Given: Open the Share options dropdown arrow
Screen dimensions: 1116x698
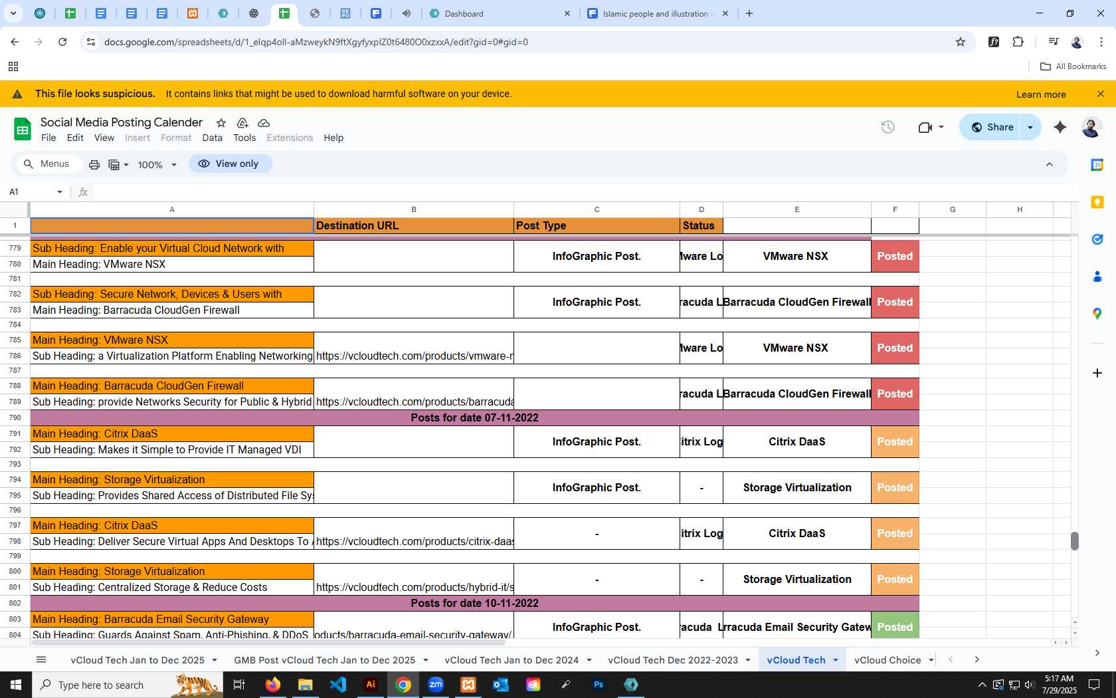Looking at the screenshot, I should click(1030, 127).
